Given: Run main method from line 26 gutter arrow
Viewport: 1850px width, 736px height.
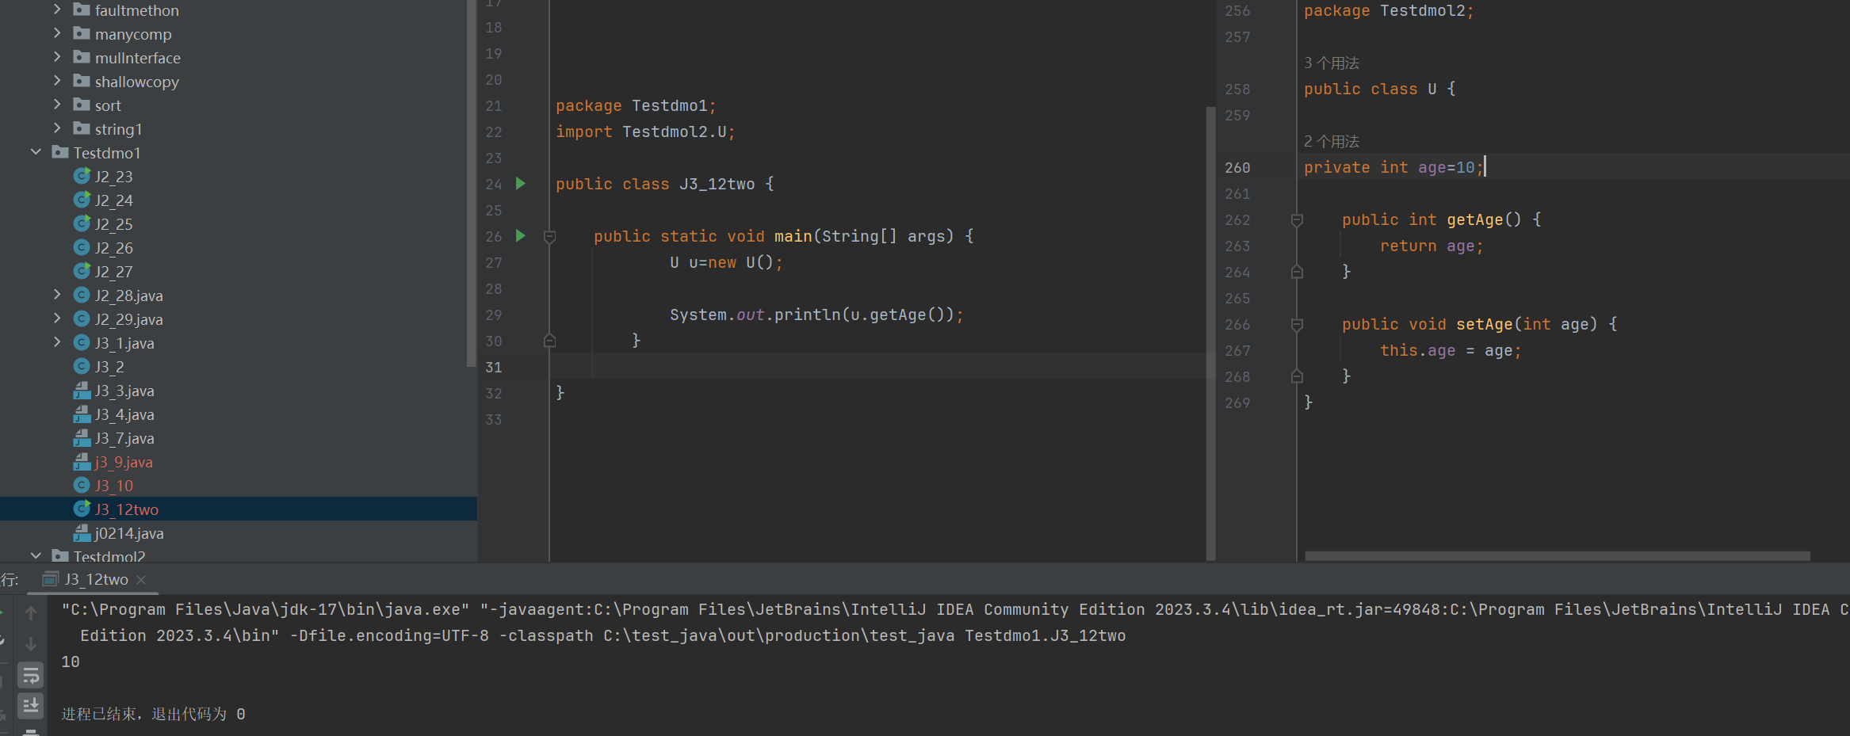Looking at the screenshot, I should click(x=521, y=236).
